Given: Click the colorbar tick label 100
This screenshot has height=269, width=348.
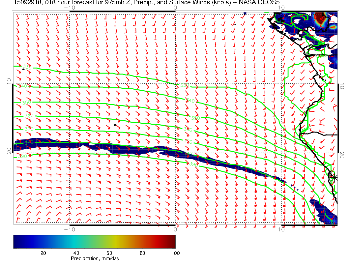Looking at the screenshot, I should [x=175, y=253].
